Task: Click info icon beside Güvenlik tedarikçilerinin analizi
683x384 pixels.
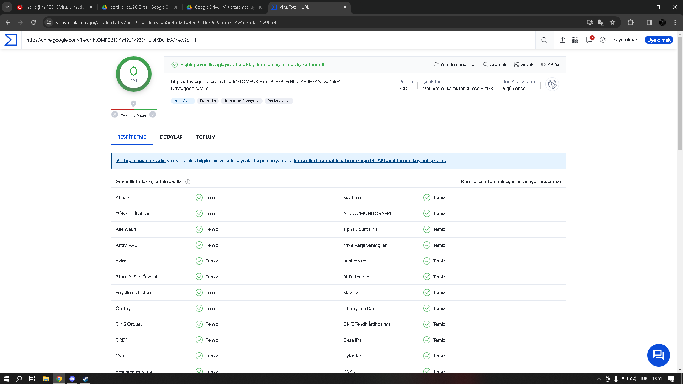Action: tap(188, 182)
